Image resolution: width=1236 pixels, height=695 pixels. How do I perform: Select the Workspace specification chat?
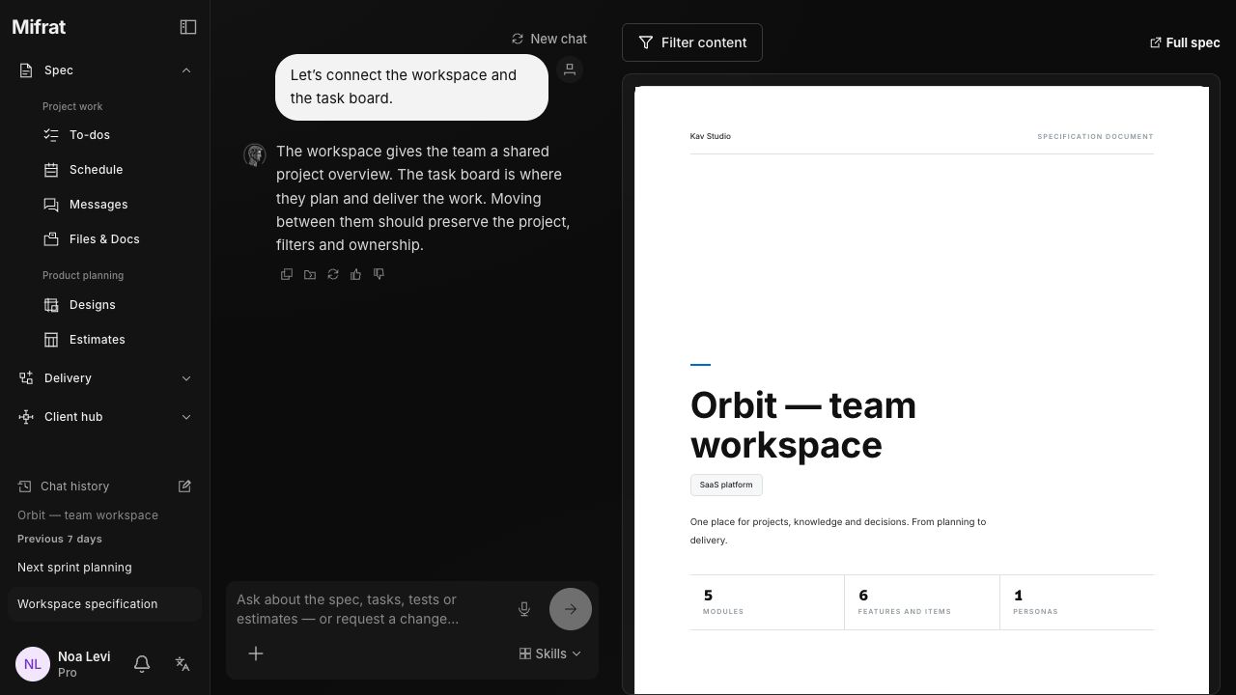tap(104, 604)
